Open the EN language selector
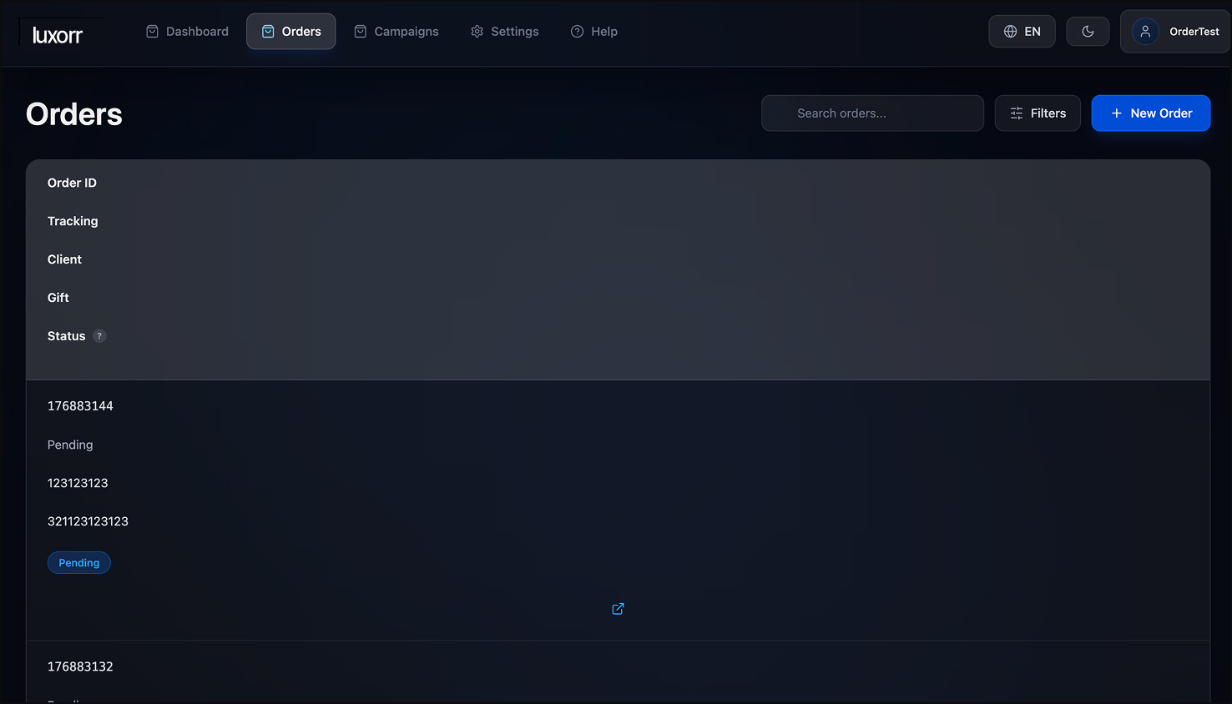1232x704 pixels. pos(1022,32)
